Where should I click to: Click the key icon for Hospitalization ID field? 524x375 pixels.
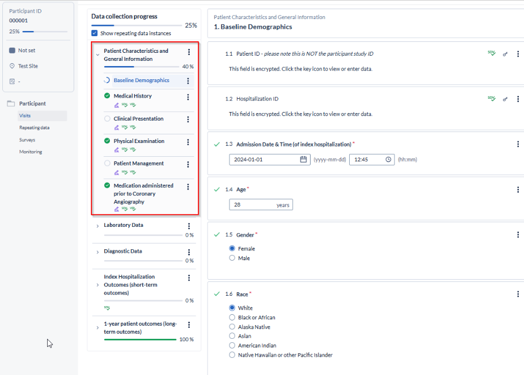click(505, 99)
